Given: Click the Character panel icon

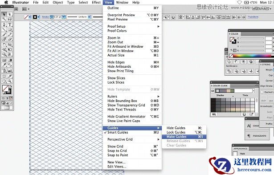Looking at the screenshot, I should pyautogui.click(x=249, y=126).
